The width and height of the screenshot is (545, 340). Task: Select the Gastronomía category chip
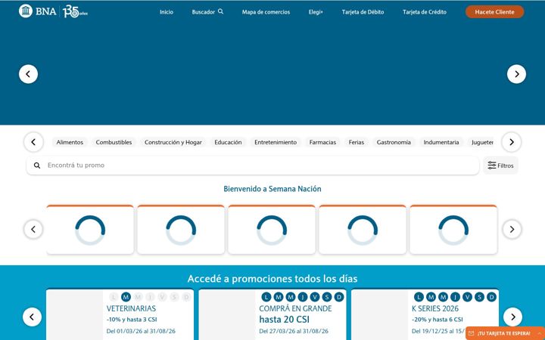point(394,142)
